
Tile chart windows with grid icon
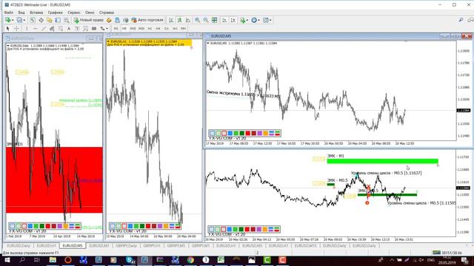point(214,20)
